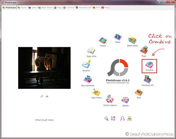176x139 pixels.
Task: Open the Animated GIF circle icon
Action: coord(148,79)
